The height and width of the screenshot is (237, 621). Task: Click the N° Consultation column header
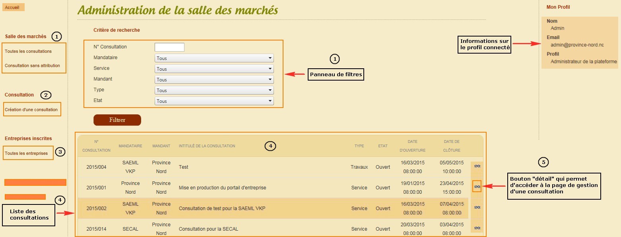[x=96, y=146]
